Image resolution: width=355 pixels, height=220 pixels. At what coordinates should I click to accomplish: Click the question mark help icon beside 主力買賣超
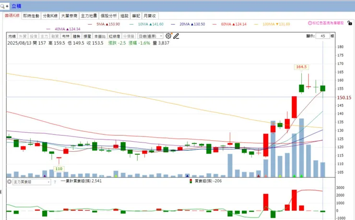point(55,182)
